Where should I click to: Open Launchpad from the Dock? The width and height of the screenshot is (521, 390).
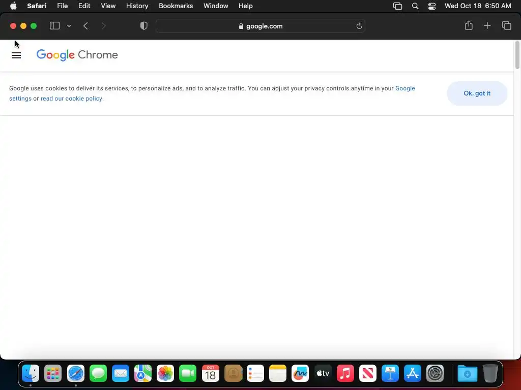(x=53, y=373)
